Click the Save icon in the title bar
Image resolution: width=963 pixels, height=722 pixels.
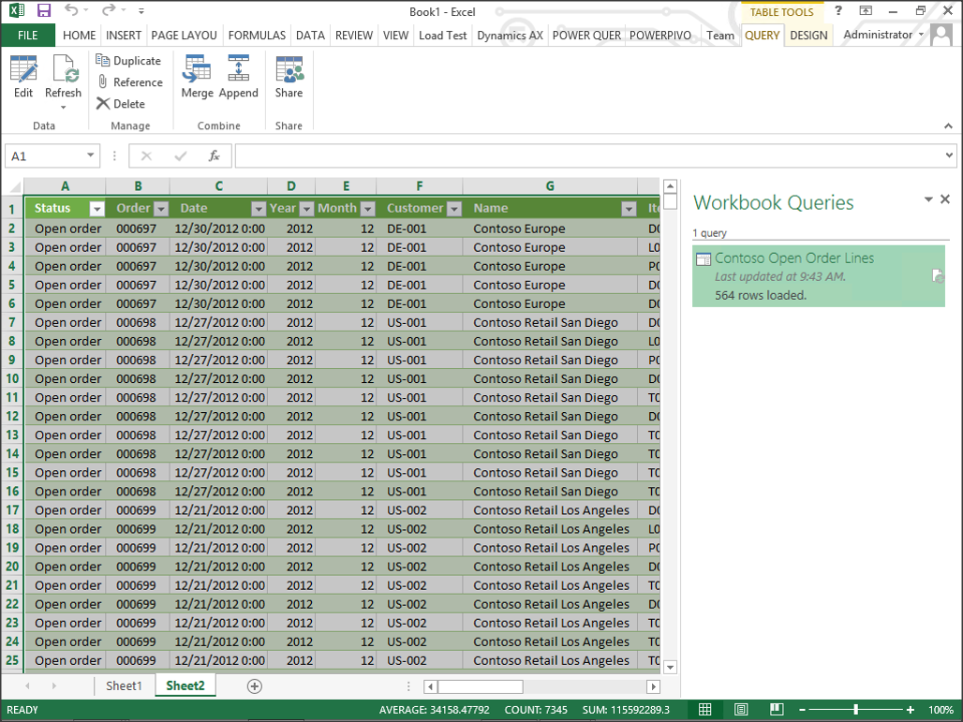(44, 11)
